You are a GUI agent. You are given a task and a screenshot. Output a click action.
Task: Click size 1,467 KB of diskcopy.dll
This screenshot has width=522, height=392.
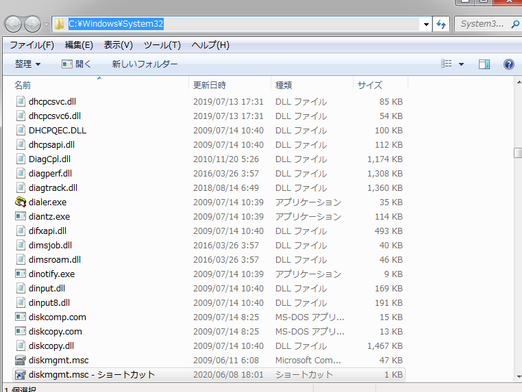tap(385, 346)
